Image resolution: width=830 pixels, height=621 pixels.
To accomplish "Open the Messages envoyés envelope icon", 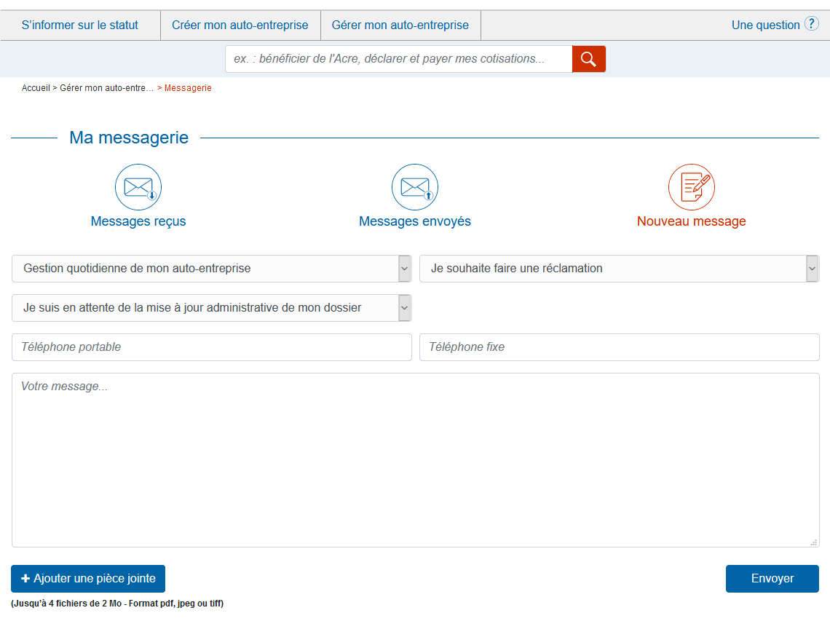I will coord(415,187).
